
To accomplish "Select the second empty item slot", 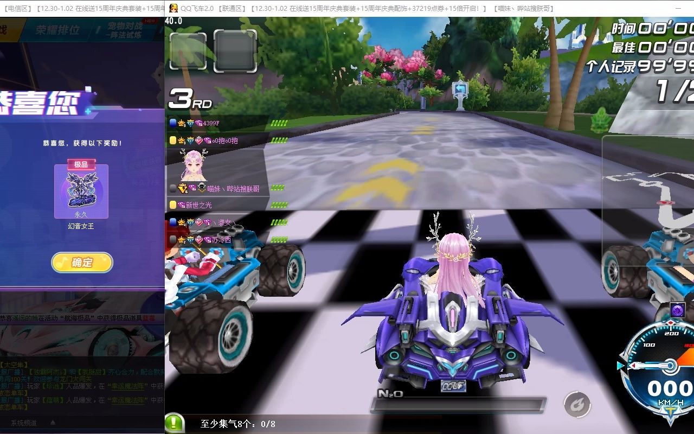I will tap(235, 50).
